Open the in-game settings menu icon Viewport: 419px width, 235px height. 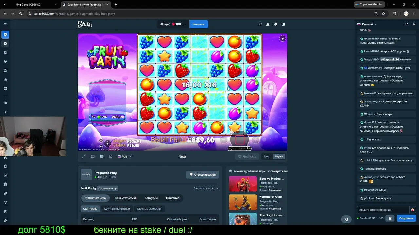click(101, 141)
